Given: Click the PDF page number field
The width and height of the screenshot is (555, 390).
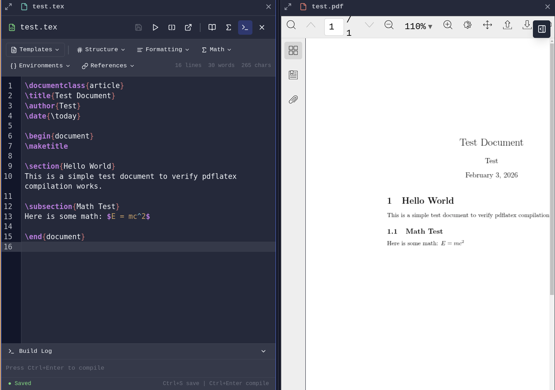Looking at the screenshot, I should coord(334,27).
